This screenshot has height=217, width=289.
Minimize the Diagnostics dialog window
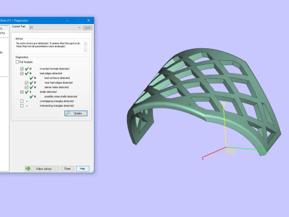click(x=67, y=20)
